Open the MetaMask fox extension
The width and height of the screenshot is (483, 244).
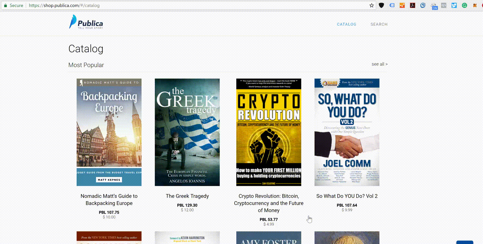[x=475, y=6]
